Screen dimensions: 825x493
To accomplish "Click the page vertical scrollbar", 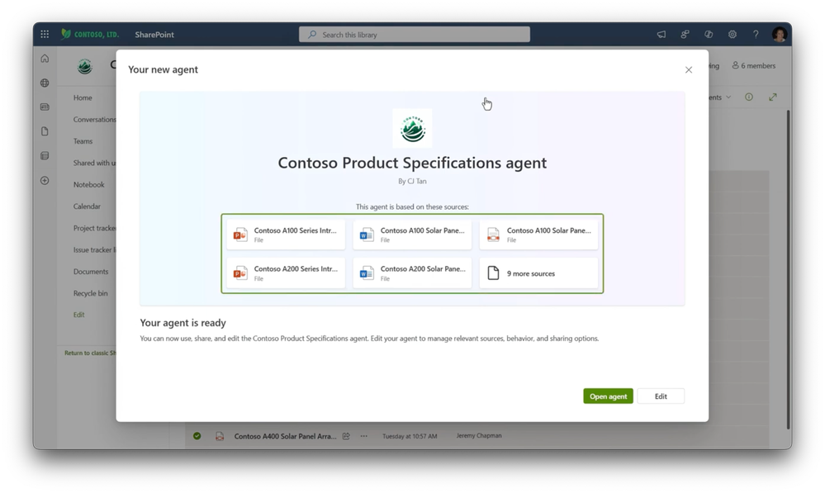I will (788, 269).
